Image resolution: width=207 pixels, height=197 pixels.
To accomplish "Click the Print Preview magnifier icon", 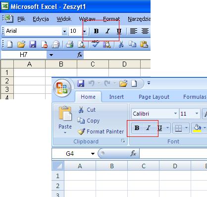I will pos(81,44).
